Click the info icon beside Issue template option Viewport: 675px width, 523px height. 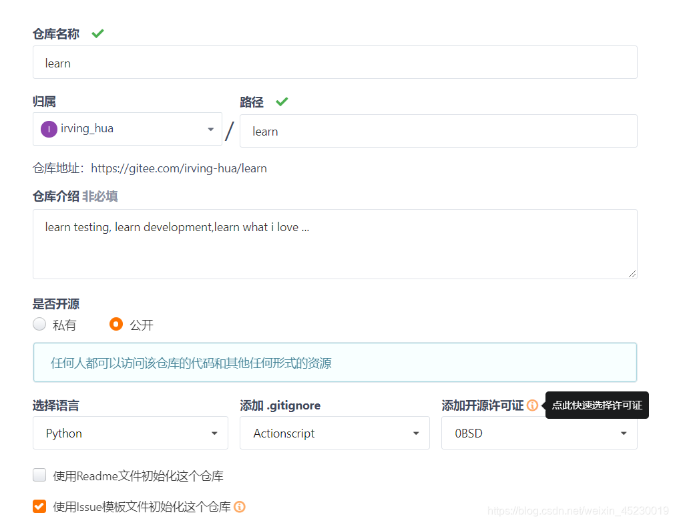pyautogui.click(x=240, y=507)
